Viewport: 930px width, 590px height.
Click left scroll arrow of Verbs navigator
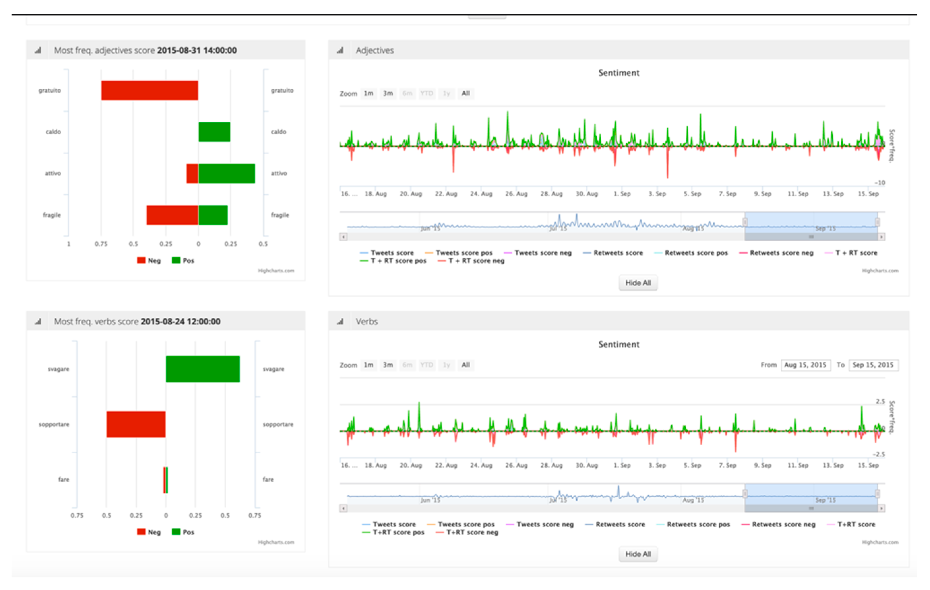[343, 508]
